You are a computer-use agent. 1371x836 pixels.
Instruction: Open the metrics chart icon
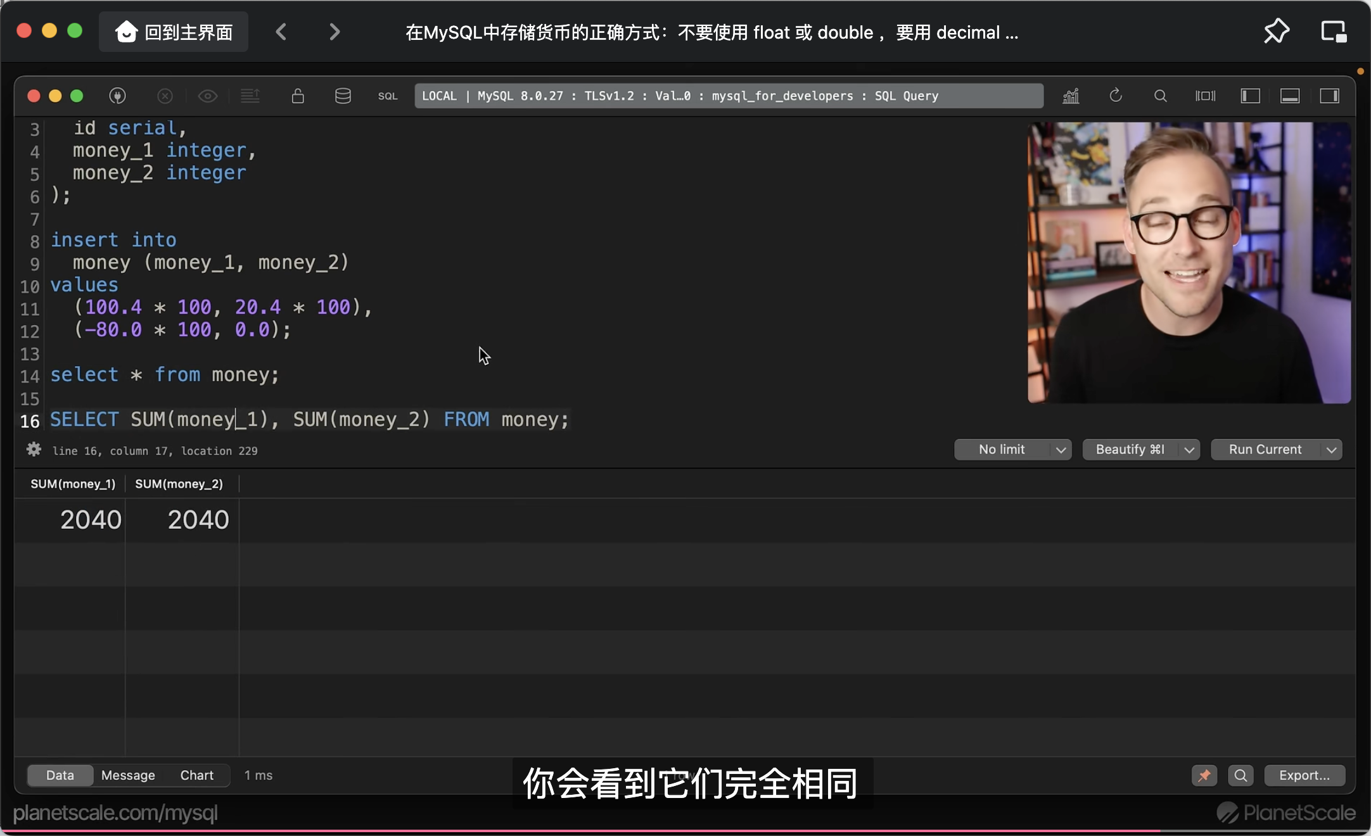point(1071,96)
